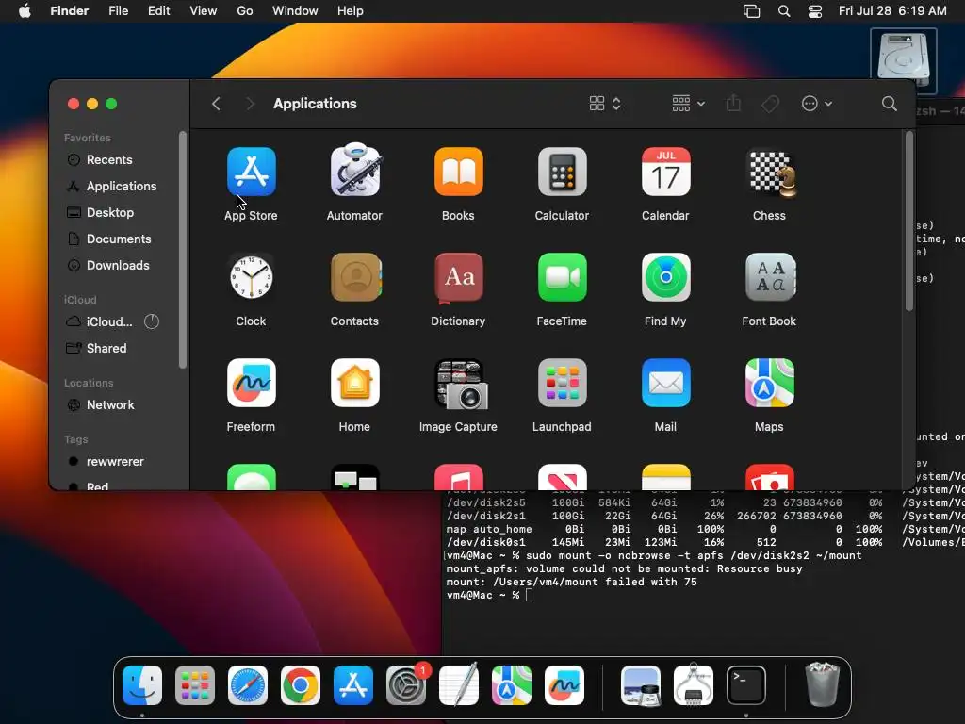Open the Contacts app icon

(x=355, y=277)
